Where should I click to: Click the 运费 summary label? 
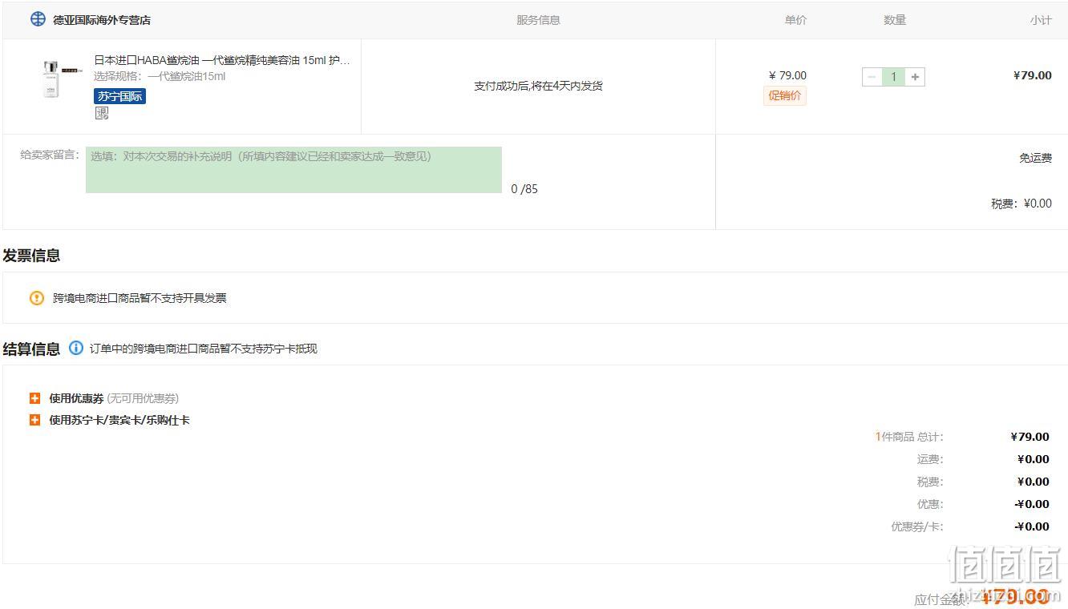pyautogui.click(x=931, y=459)
